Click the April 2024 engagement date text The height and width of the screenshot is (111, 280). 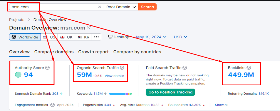tap(65, 105)
